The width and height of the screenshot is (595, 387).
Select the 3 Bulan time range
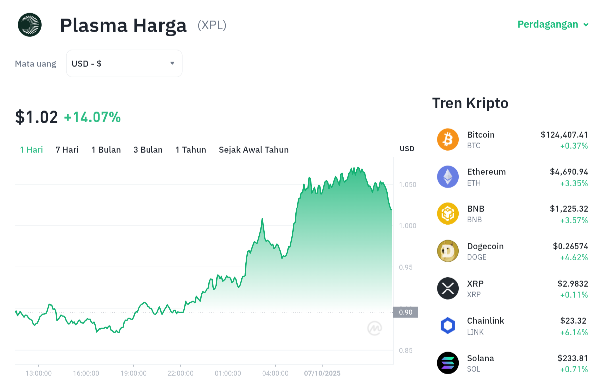click(148, 150)
